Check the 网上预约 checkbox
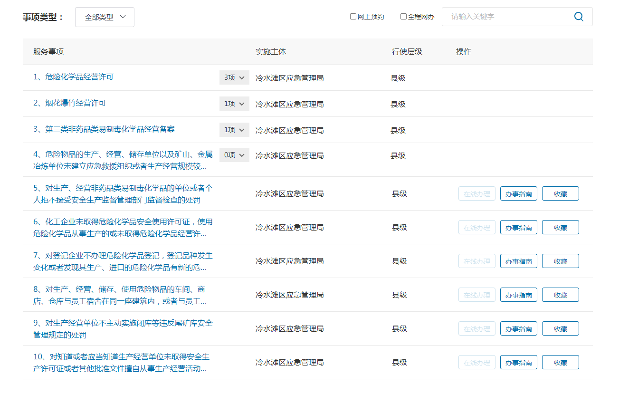The height and width of the screenshot is (404, 619). [x=353, y=17]
